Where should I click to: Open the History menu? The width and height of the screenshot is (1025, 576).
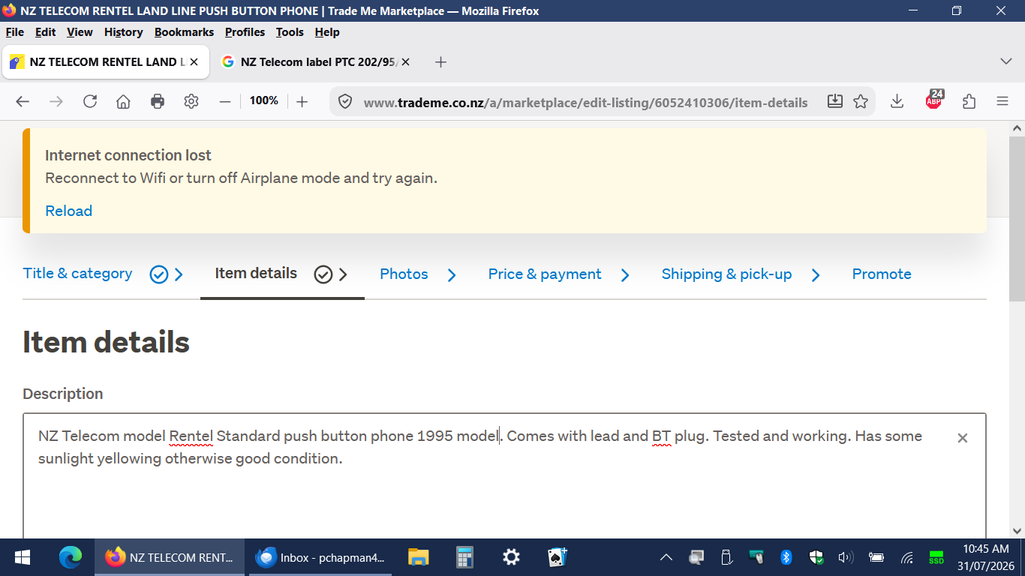pyautogui.click(x=124, y=32)
